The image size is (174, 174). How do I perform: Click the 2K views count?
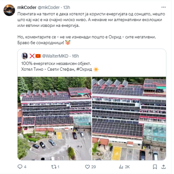coord(127,167)
